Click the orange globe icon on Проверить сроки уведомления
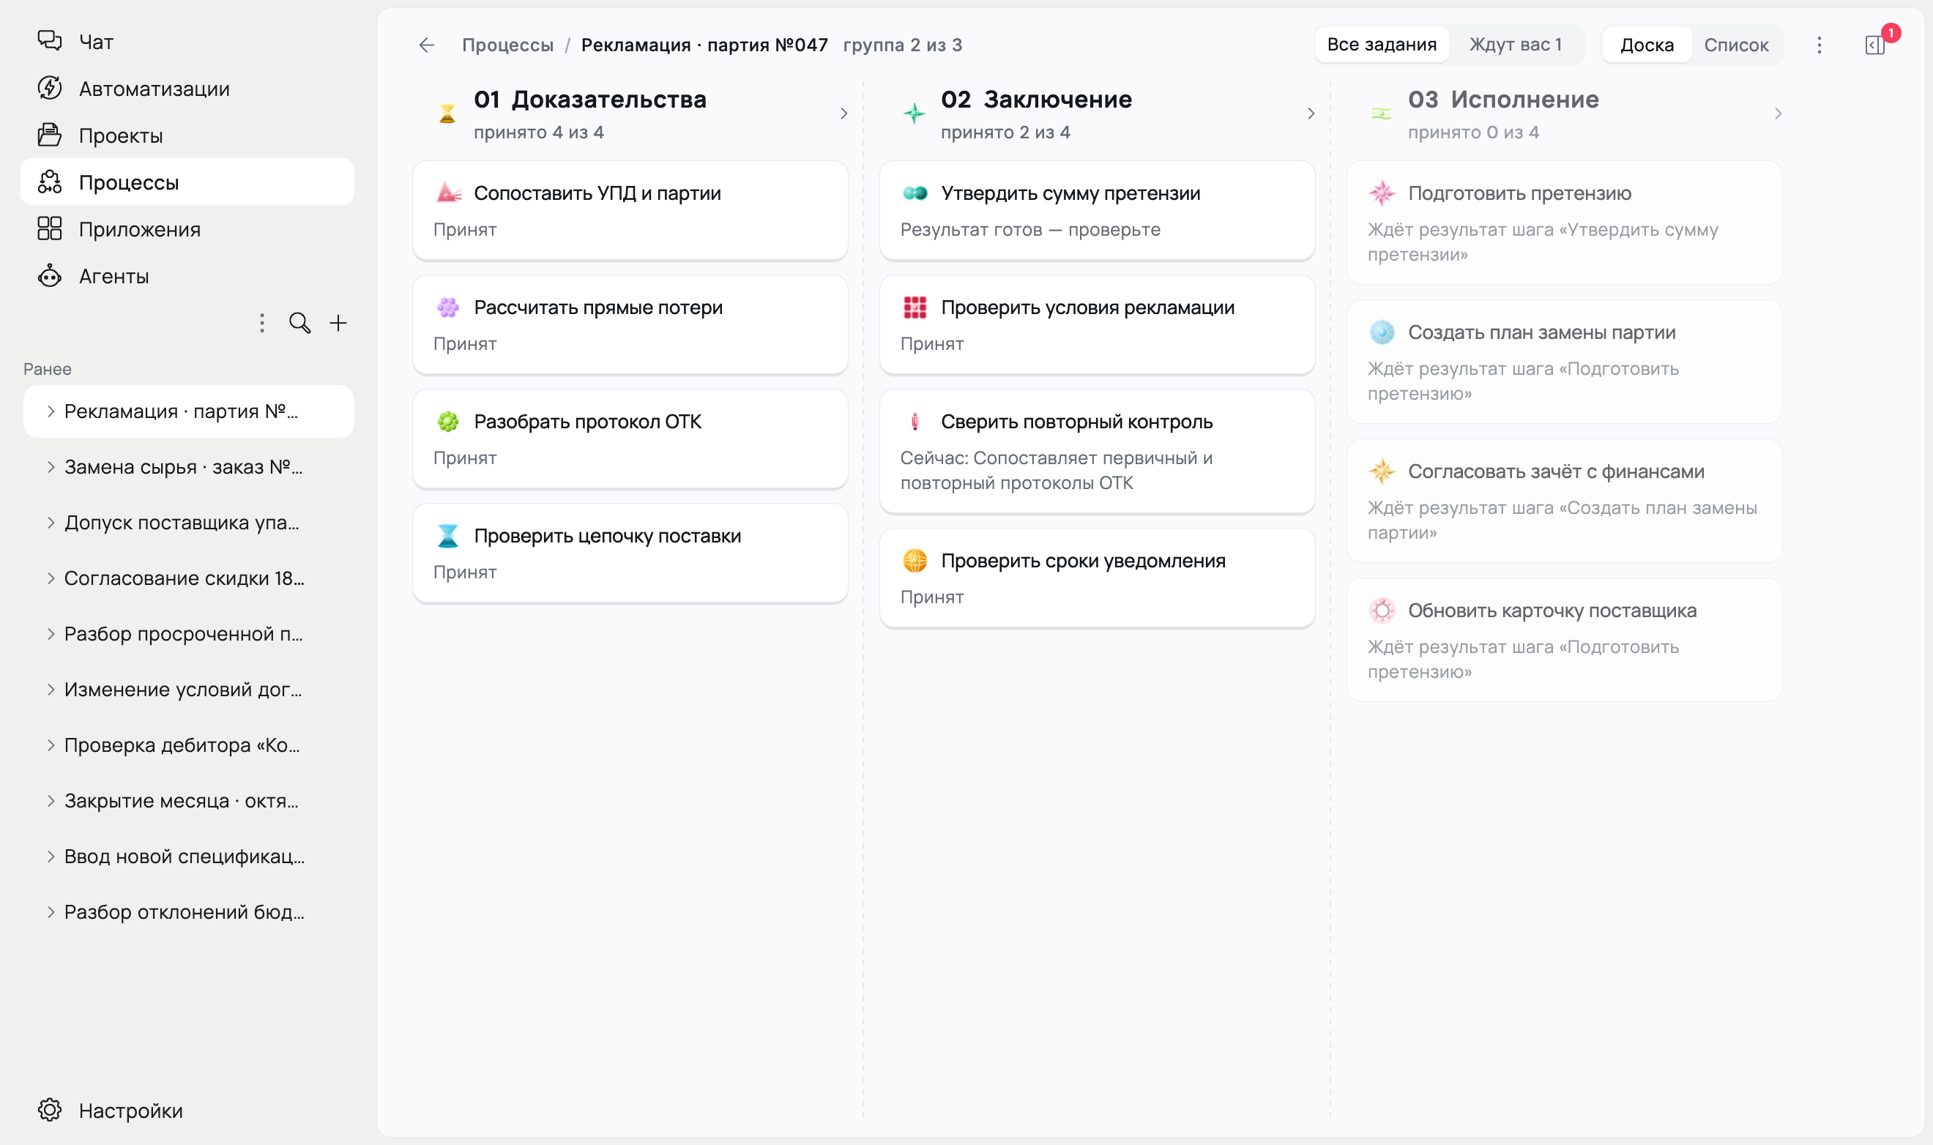 [x=915, y=561]
